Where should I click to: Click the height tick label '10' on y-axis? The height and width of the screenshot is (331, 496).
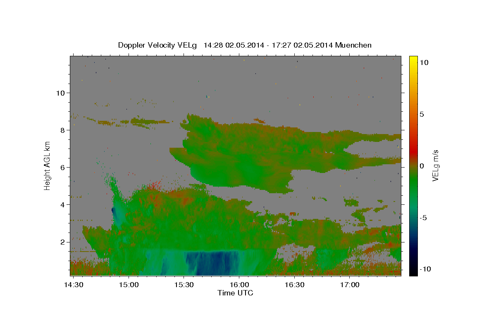(61, 93)
